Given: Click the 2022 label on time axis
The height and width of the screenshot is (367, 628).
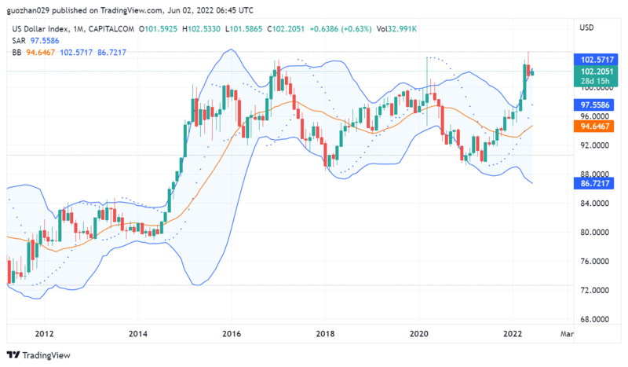Looking at the screenshot, I should pos(513,334).
